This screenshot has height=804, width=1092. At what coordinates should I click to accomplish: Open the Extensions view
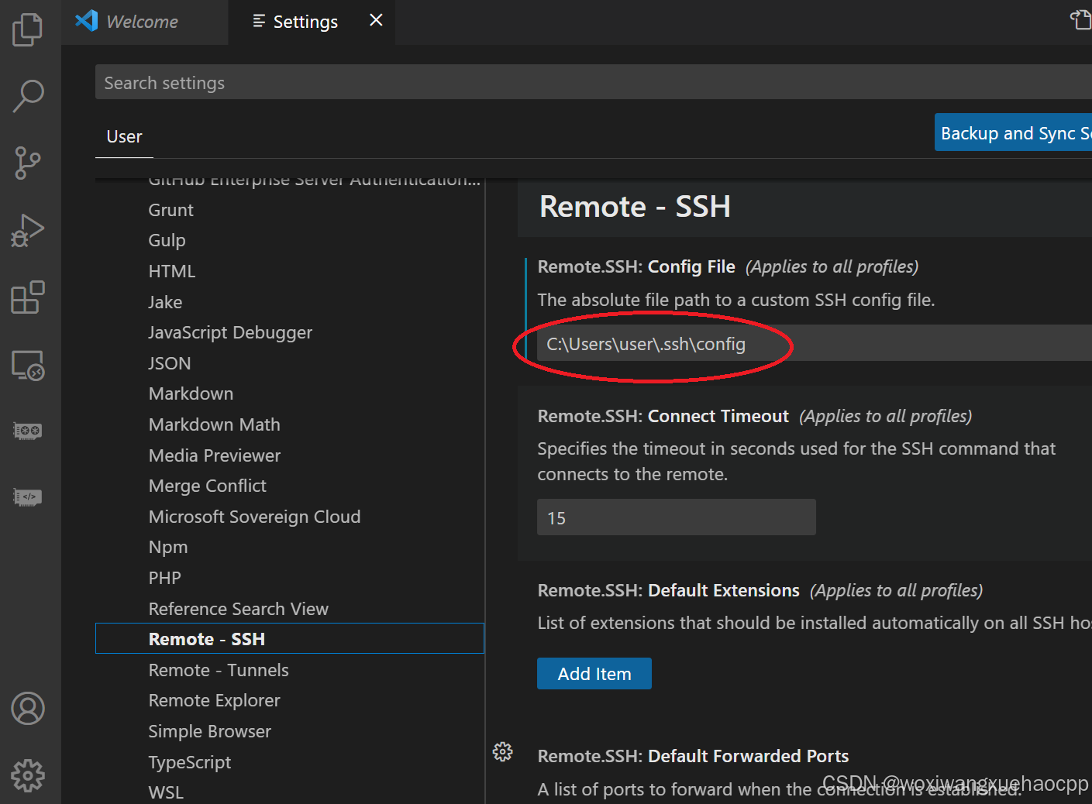28,297
